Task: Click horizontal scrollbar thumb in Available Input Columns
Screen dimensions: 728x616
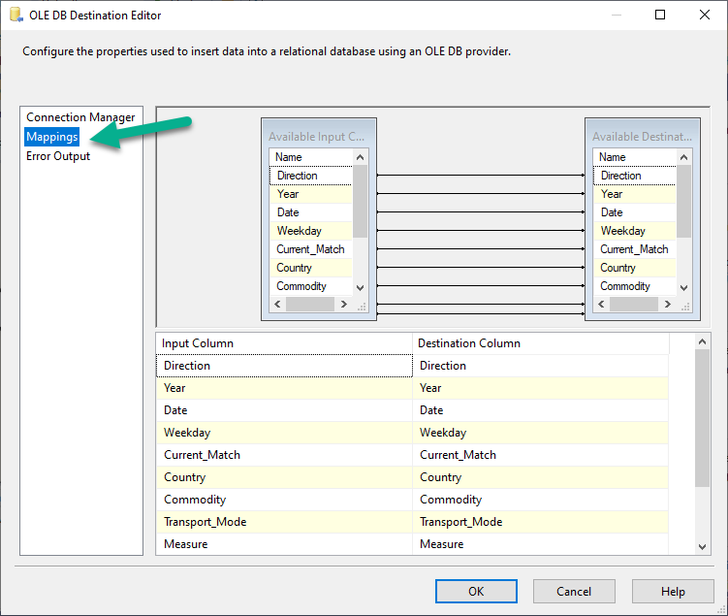Action: pos(310,305)
